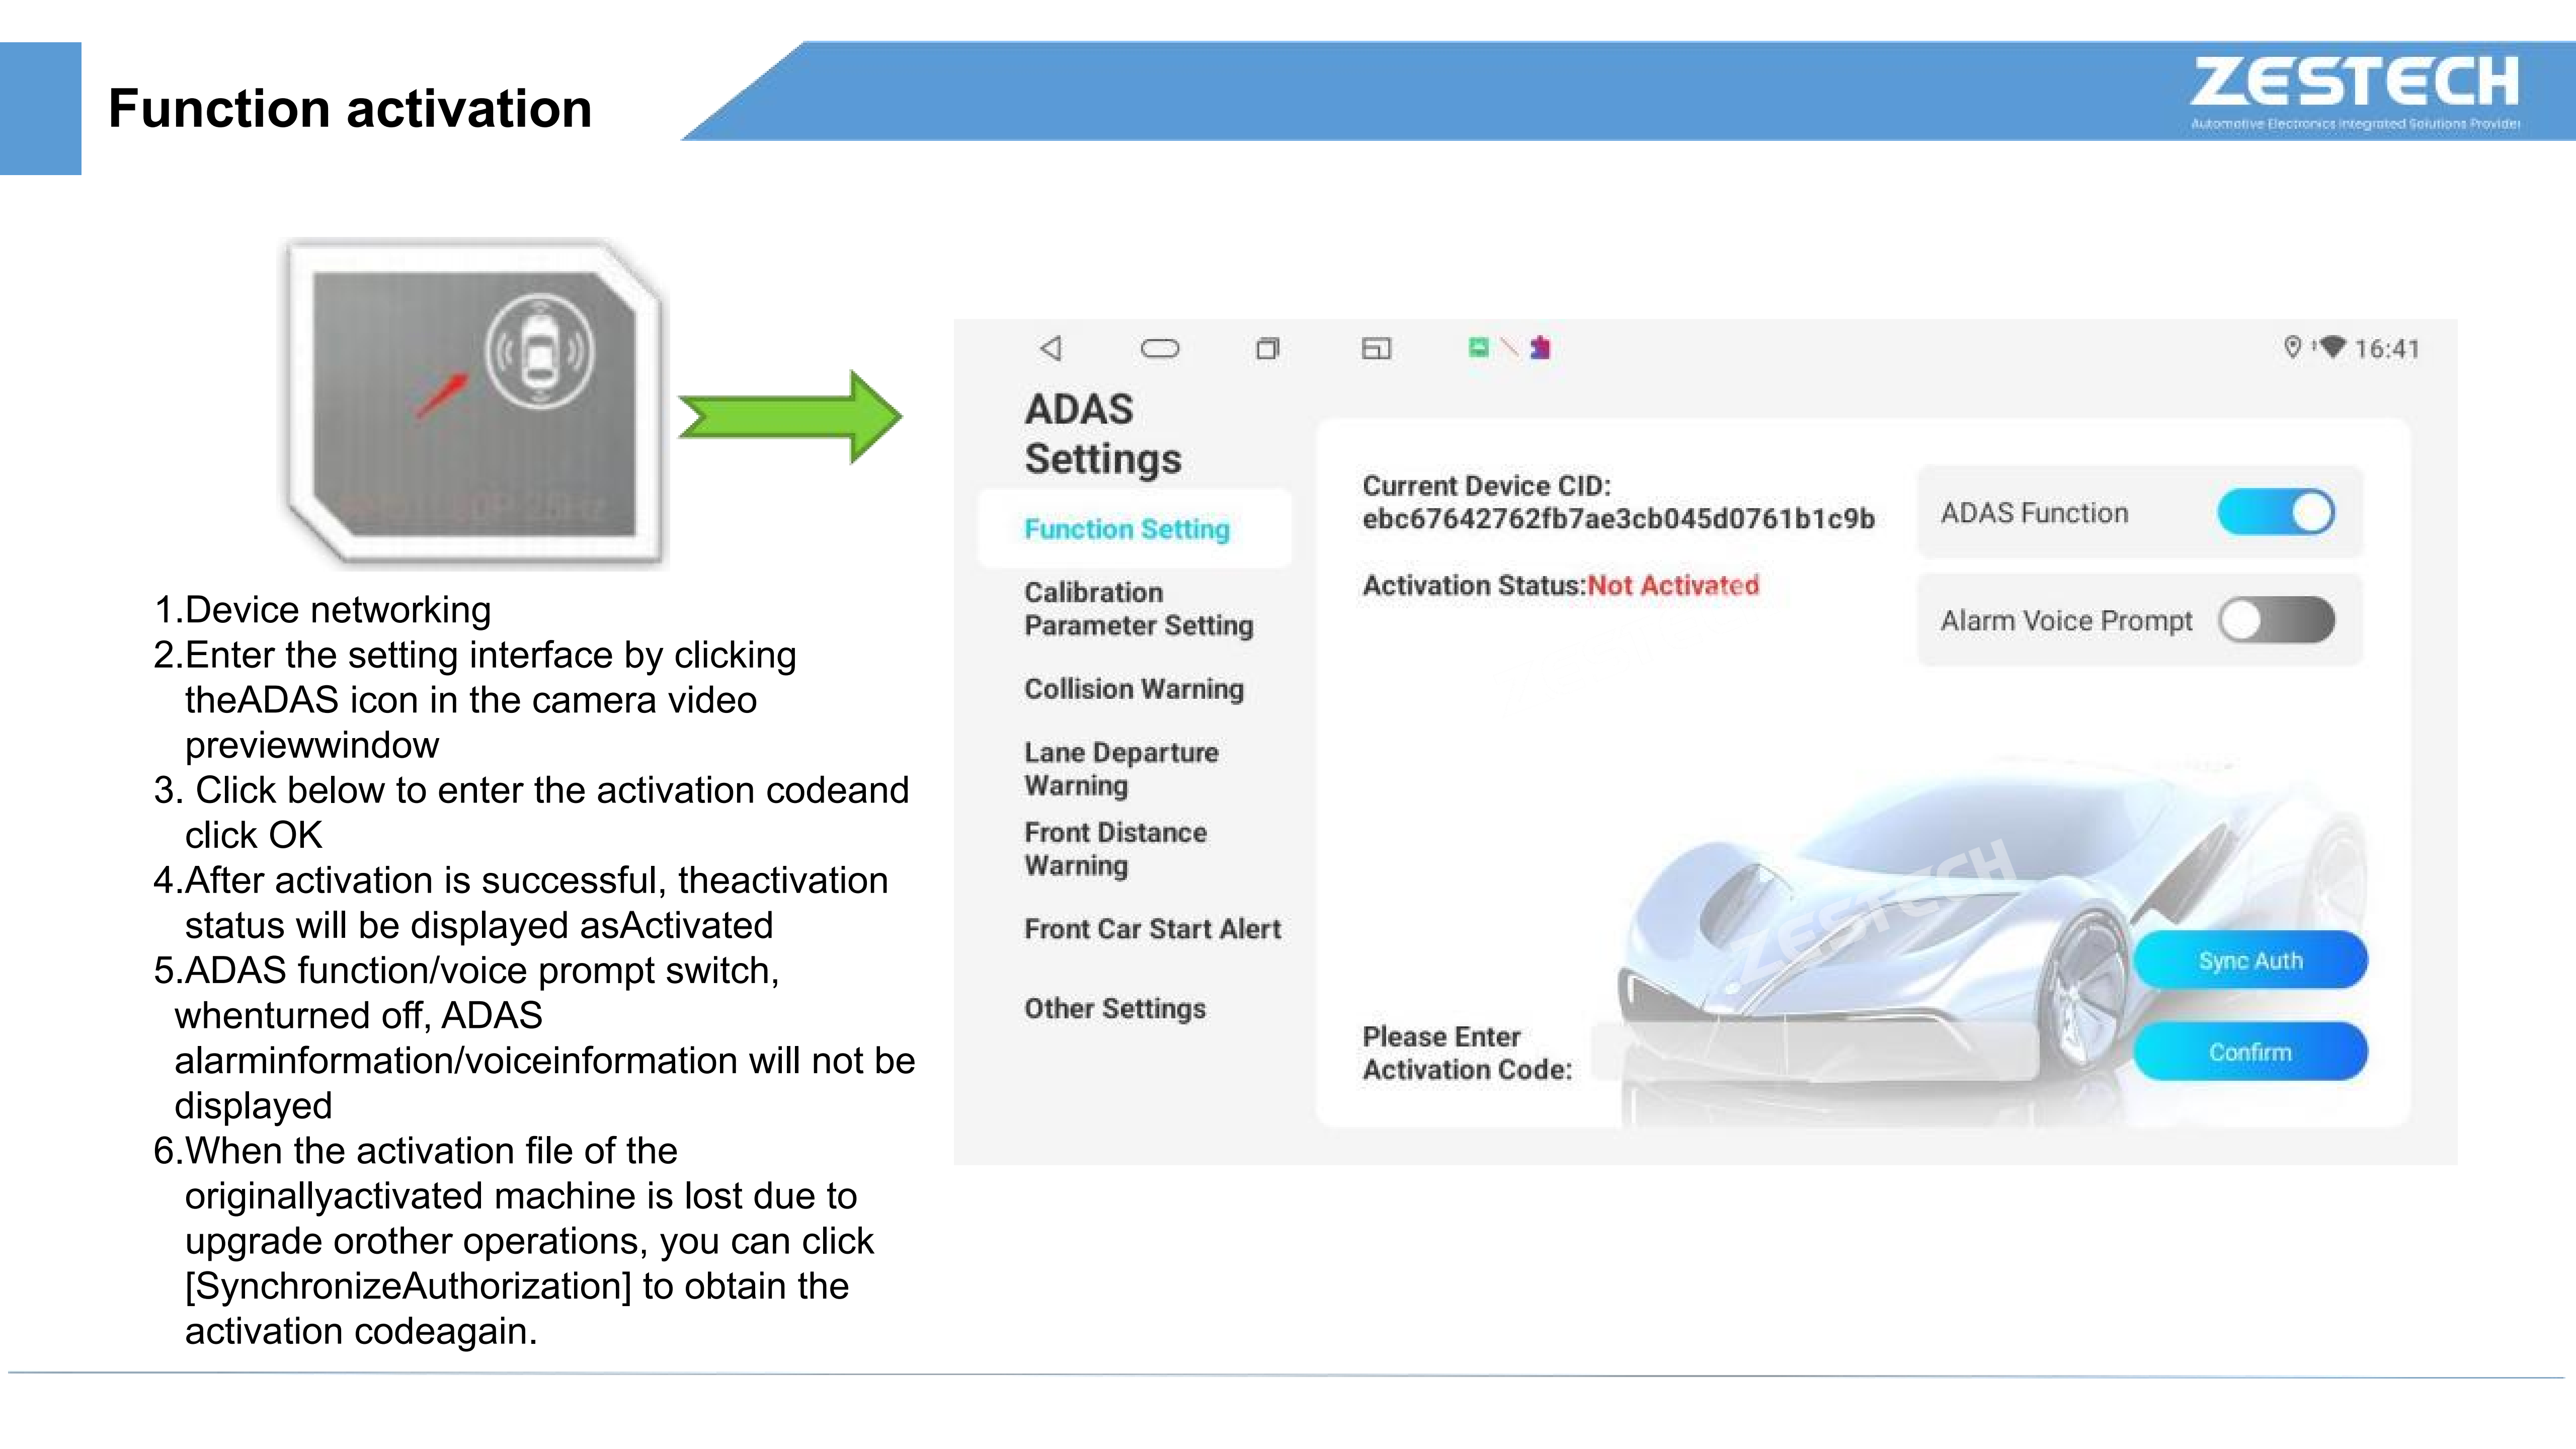Open the recent apps square icon
The width and height of the screenshot is (2576, 1449).
pos(1267,348)
